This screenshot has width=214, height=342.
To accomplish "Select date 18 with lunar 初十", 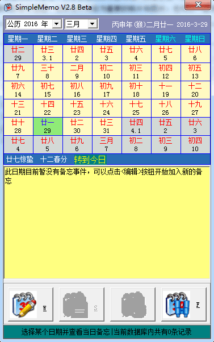I will coord(136,90).
